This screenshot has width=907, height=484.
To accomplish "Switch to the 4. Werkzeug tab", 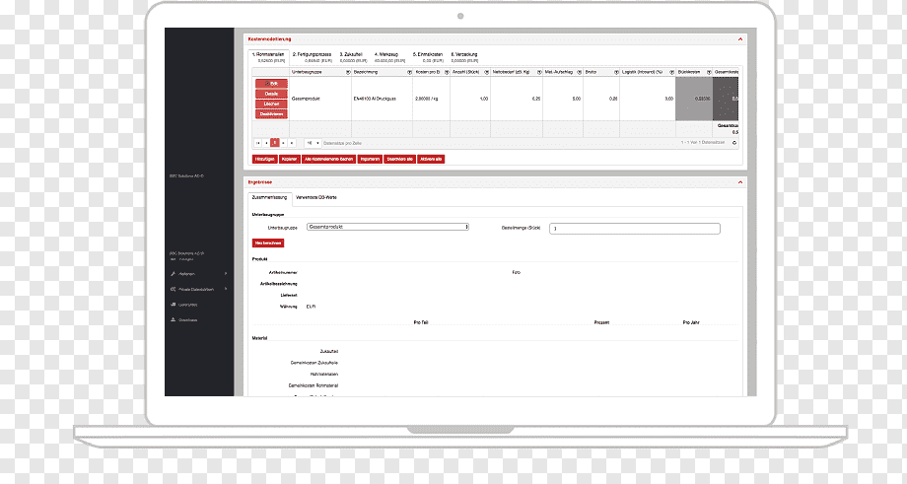I will (x=387, y=56).
